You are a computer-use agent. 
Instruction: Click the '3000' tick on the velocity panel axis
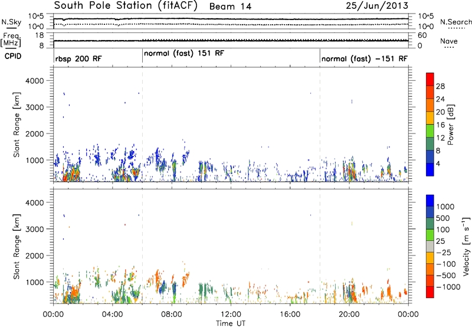pyautogui.click(x=35, y=229)
